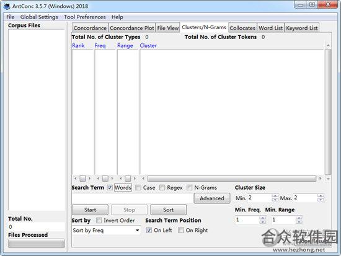
Task: Switch to the Word List tab
Action: pyautogui.click(x=270, y=28)
